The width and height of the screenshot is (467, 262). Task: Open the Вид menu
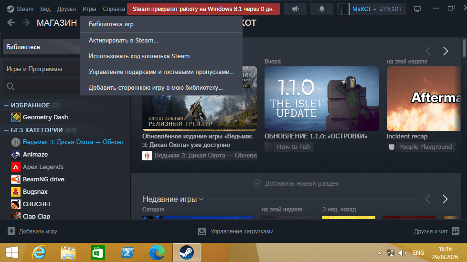[x=45, y=9]
